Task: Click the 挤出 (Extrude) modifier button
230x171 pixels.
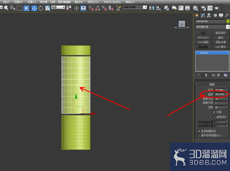Action: (203, 33)
